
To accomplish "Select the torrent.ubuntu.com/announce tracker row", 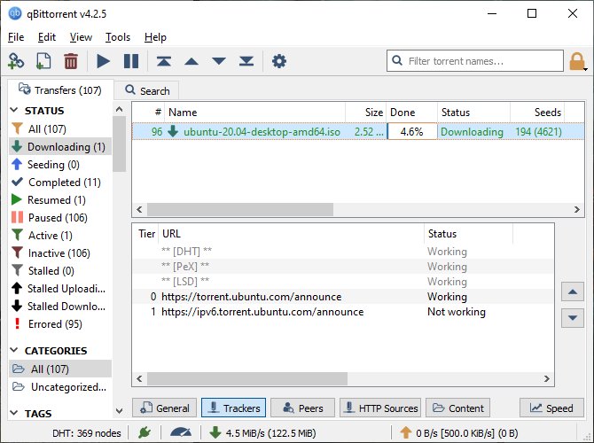I will click(x=343, y=297).
